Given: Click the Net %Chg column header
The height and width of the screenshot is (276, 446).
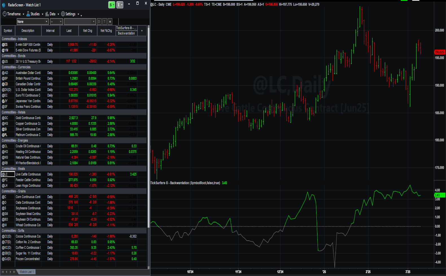Looking at the screenshot, I should pos(106,31).
